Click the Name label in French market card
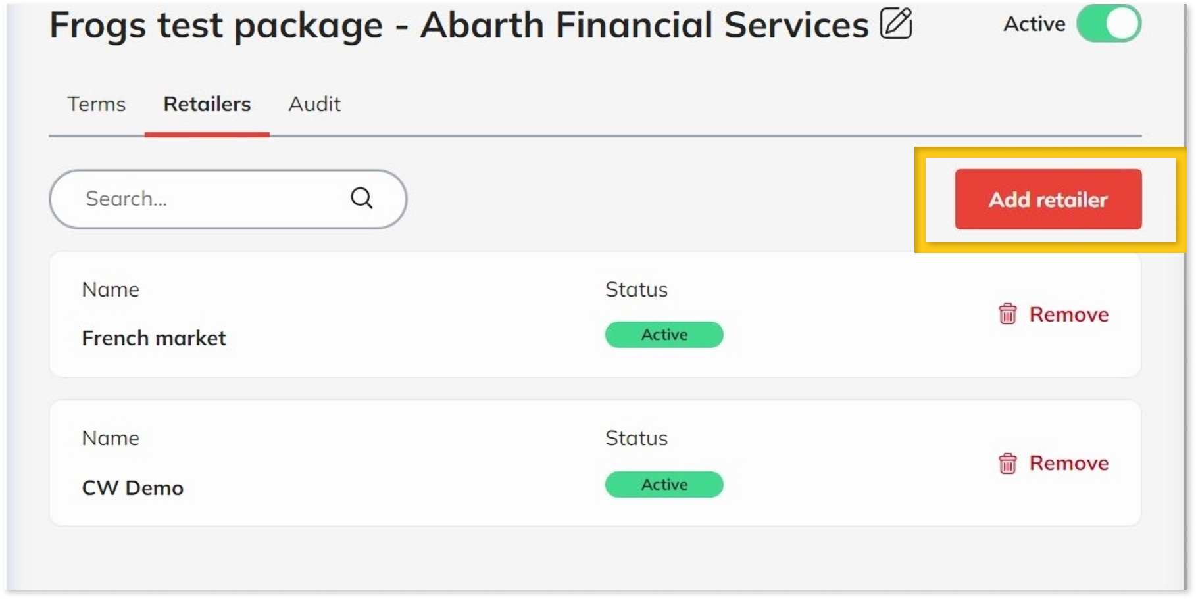Image resolution: width=1196 pixels, height=599 pixels. pos(111,289)
